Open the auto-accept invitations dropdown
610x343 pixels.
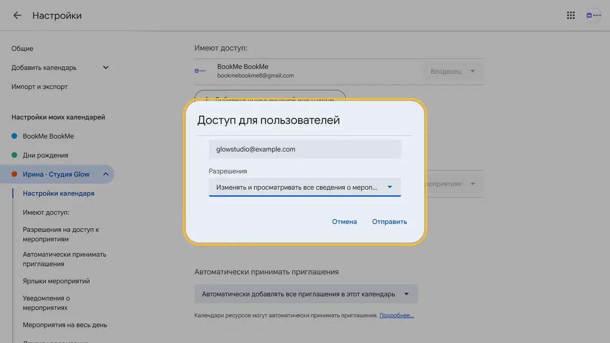[x=306, y=294]
